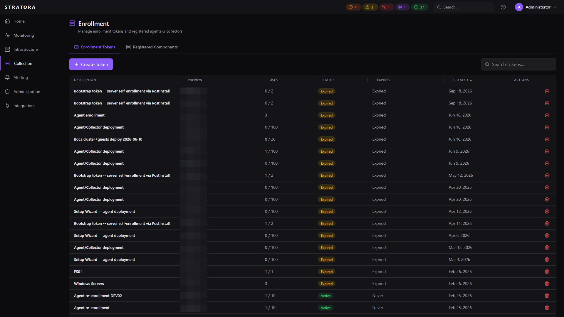Screen dimensions: 564x317
Task: Click the offline badge showing 1 in red
Action: point(386,7)
